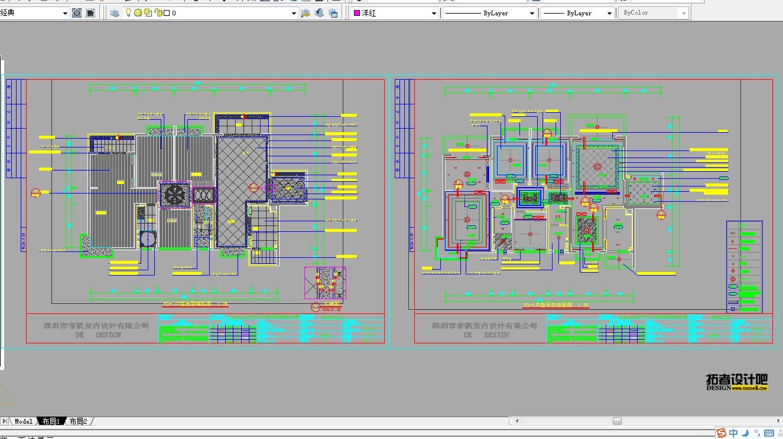783x439 pixels.
Task: Click the horizontal scrollbar left arrow
Action: pyautogui.click(x=518, y=421)
